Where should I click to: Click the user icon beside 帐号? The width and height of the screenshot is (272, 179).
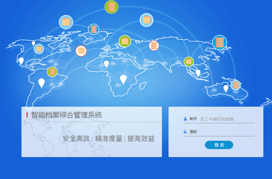(x=185, y=119)
